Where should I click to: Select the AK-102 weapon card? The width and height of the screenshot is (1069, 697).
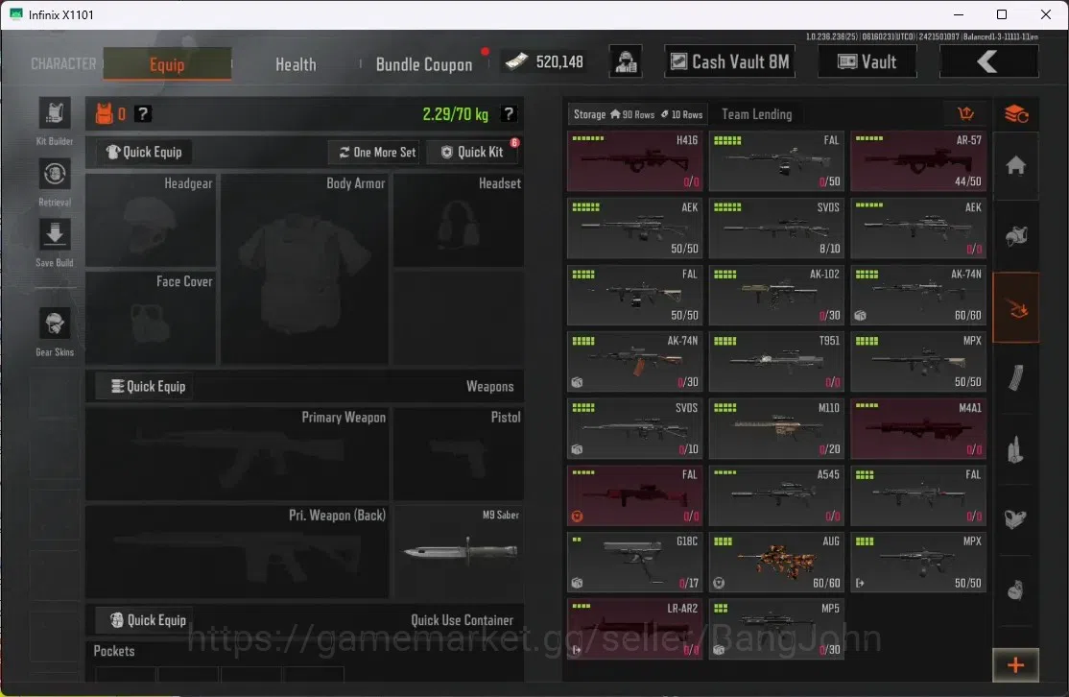[x=776, y=295]
